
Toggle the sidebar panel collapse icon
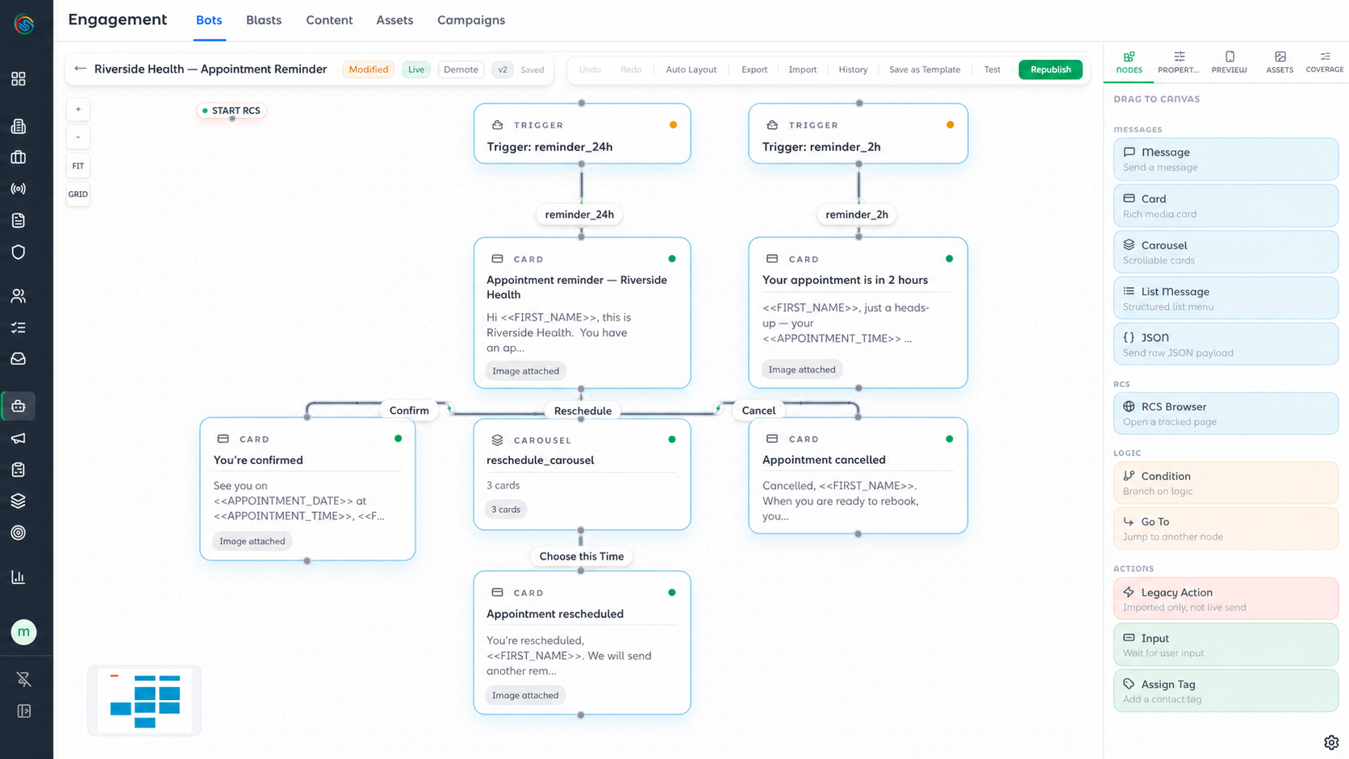(24, 711)
